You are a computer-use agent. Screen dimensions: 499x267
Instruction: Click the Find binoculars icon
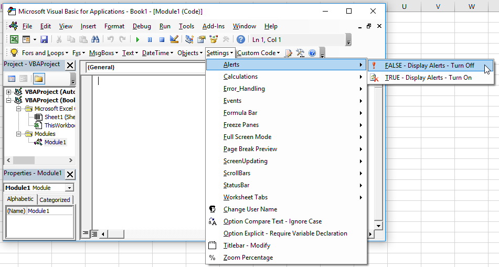pyautogui.click(x=95, y=39)
